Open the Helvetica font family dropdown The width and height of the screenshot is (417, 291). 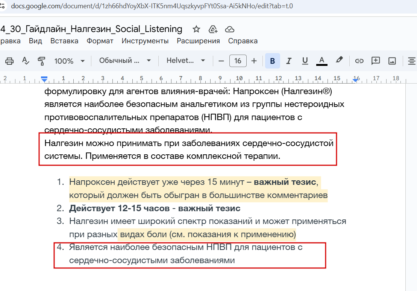point(186,61)
